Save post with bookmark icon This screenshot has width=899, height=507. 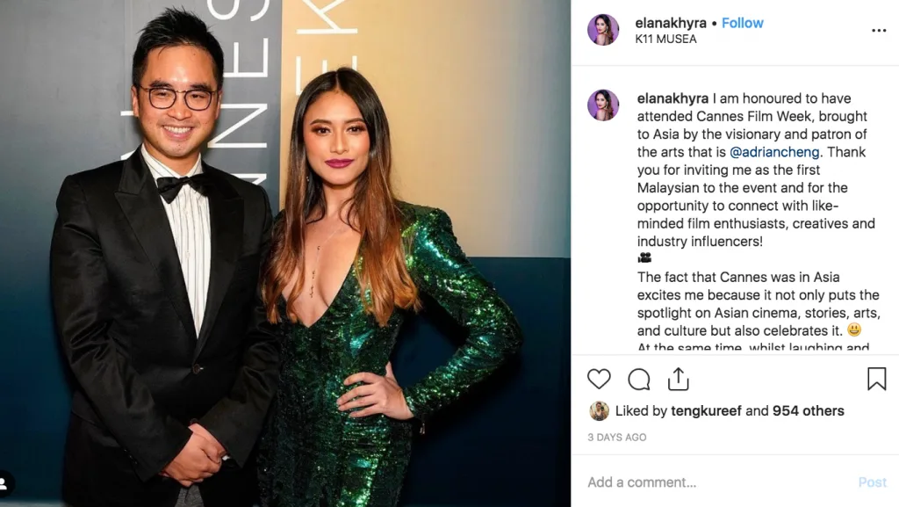point(876,379)
